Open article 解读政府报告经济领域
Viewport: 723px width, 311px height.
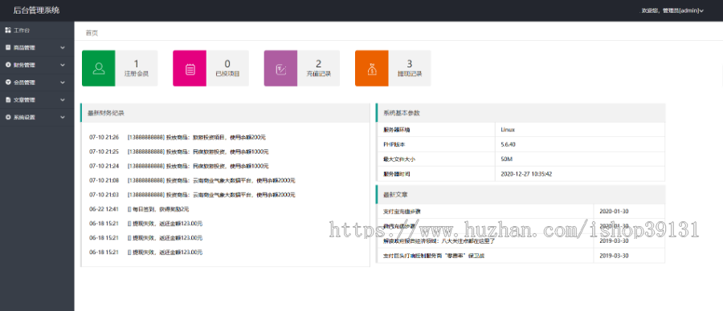[x=439, y=240]
